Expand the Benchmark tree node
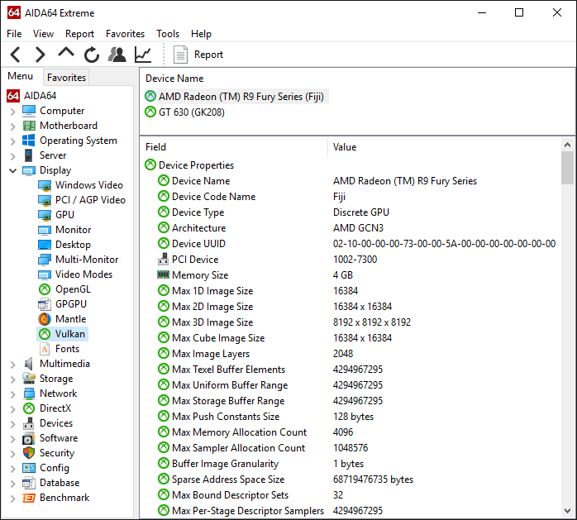Screen dimensions: 577x520 coord(13,498)
